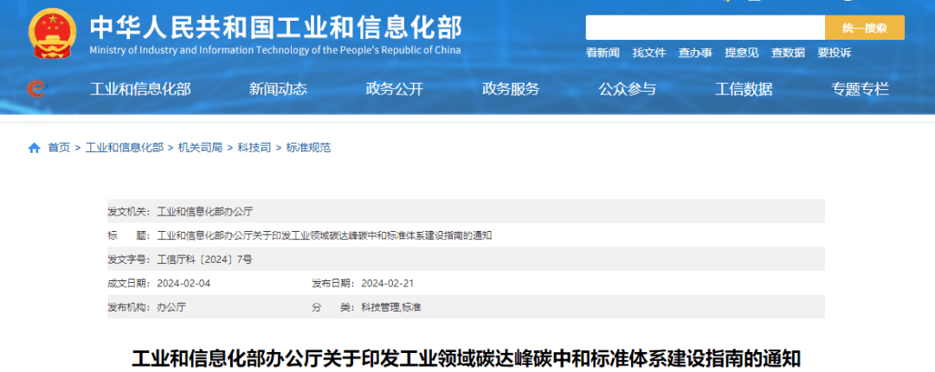935x372 pixels.
Task: Open the 查办事 quick link
Action: pos(695,53)
